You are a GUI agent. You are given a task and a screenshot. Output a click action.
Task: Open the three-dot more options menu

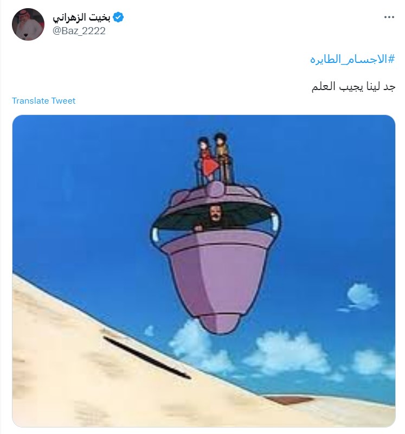(389, 17)
